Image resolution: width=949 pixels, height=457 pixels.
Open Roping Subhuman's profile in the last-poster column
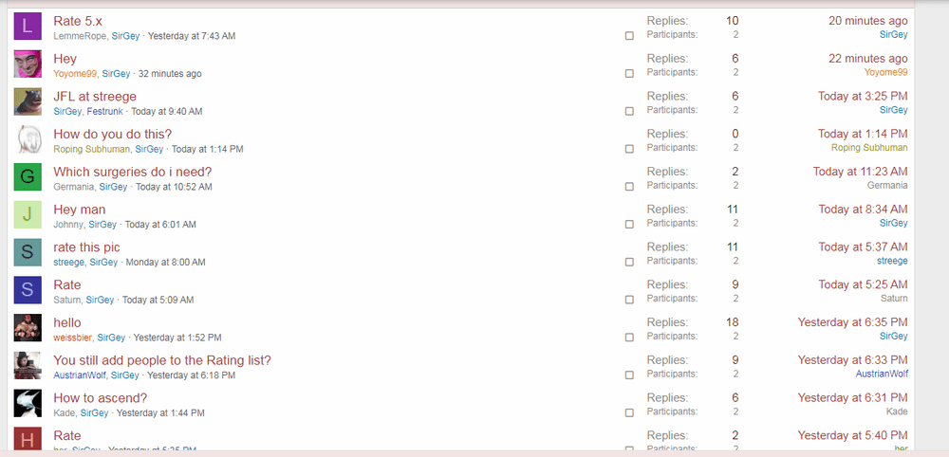[x=868, y=148]
